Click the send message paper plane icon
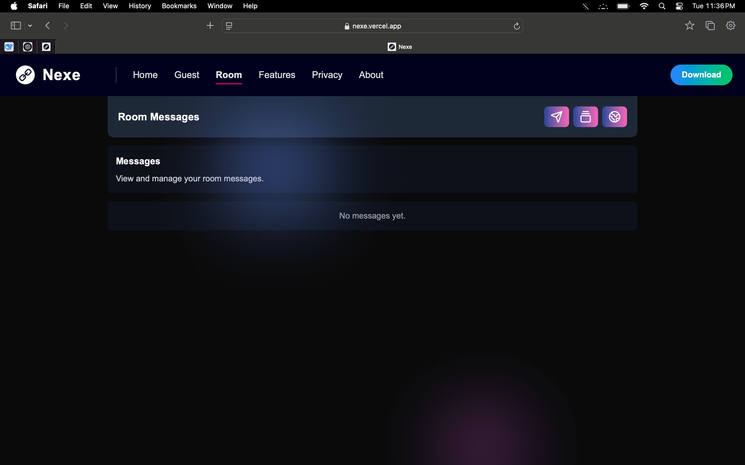Viewport: 745px width, 465px height. 557,117
